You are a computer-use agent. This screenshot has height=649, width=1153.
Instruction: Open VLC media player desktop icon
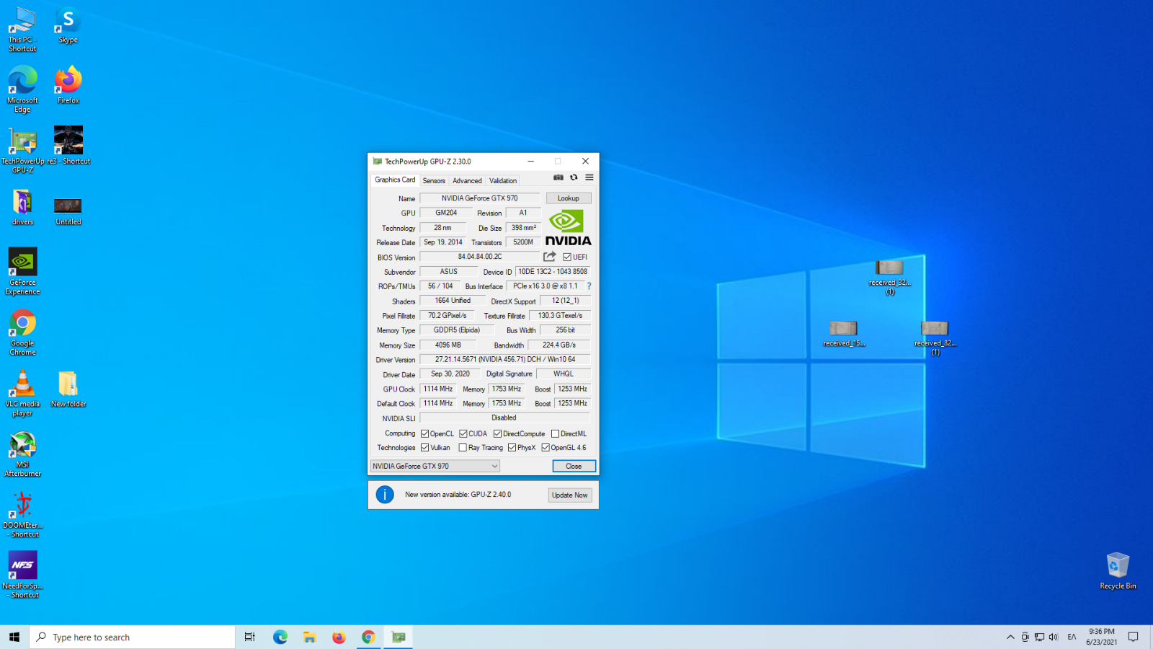[x=22, y=393]
